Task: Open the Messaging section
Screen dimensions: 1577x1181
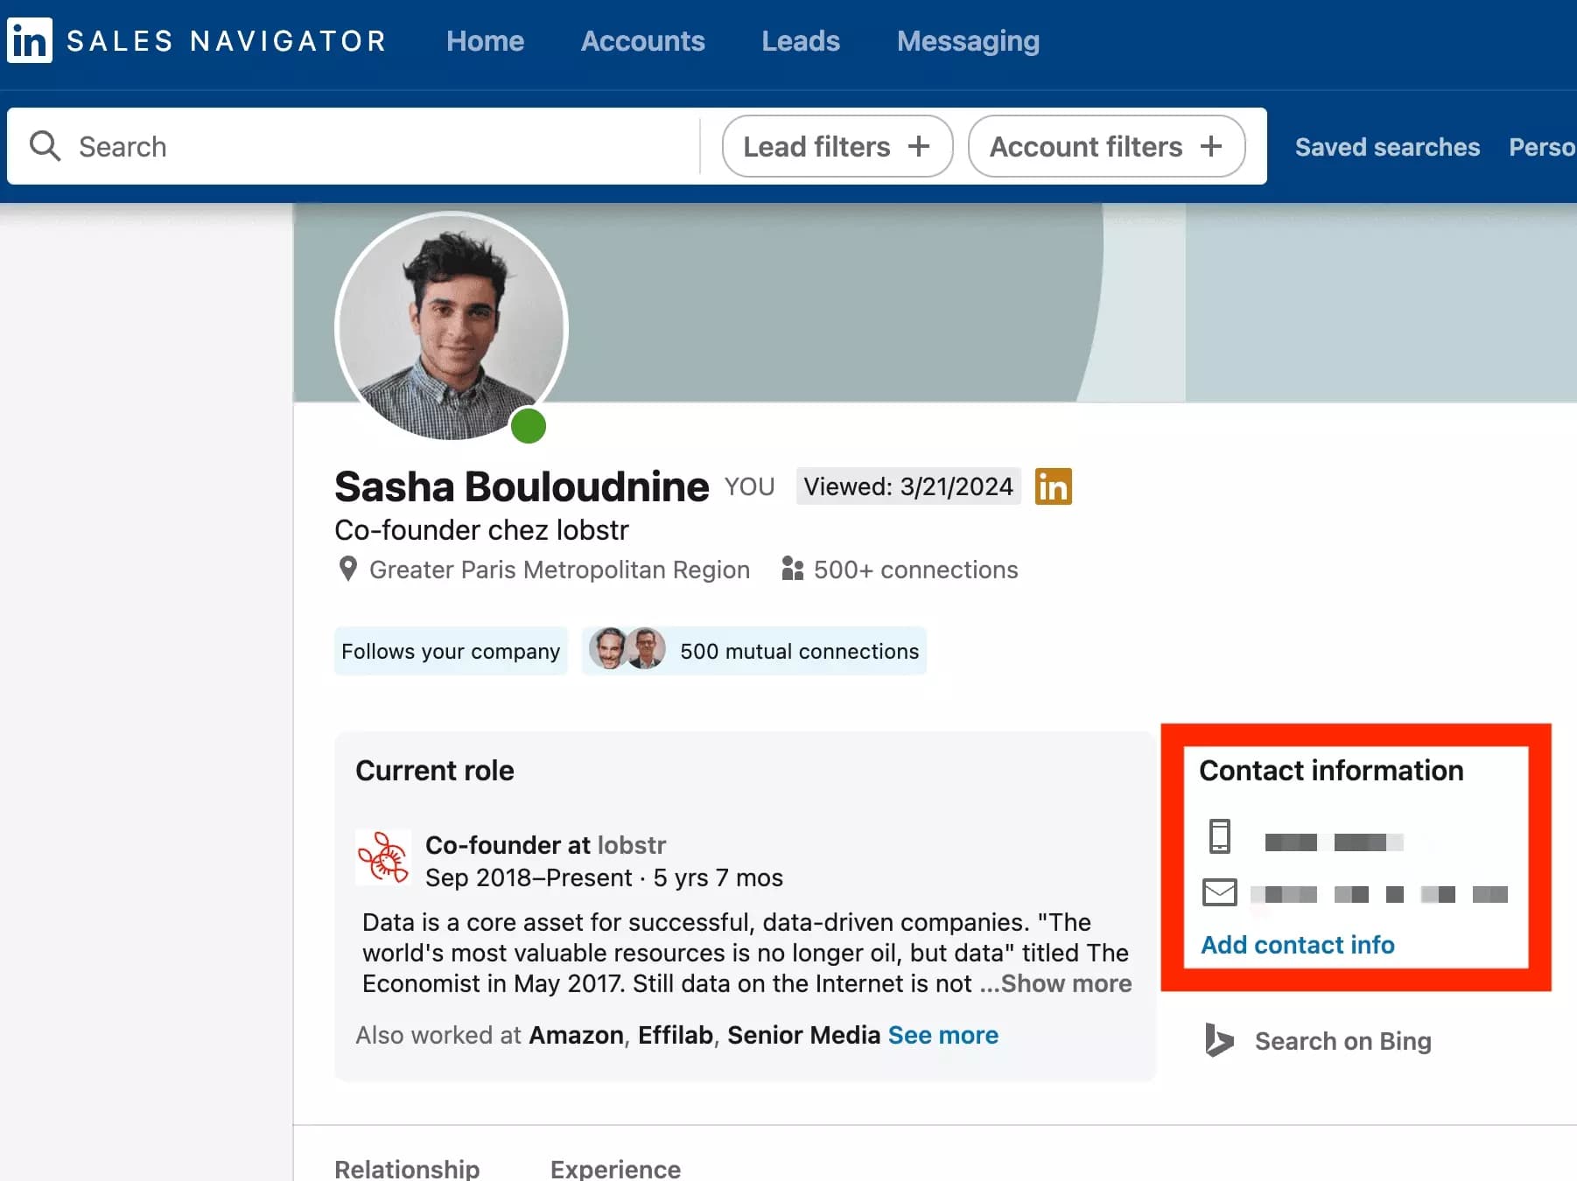Action: pos(967,41)
